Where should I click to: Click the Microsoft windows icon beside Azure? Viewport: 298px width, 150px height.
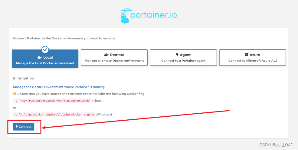click(x=247, y=55)
